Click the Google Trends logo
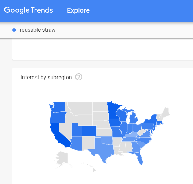 (28, 10)
